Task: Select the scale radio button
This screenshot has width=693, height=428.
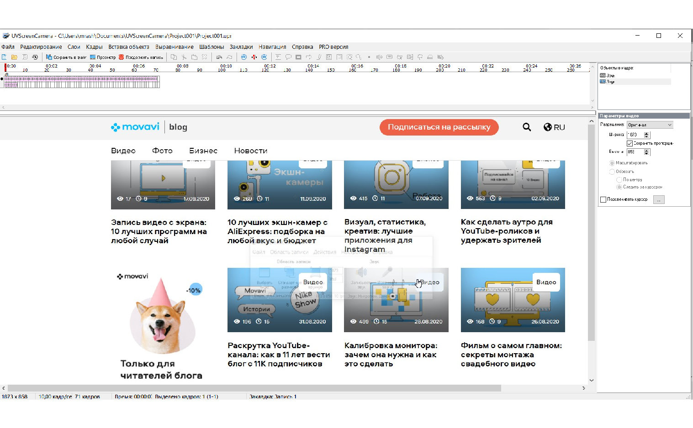Action: tap(612, 163)
